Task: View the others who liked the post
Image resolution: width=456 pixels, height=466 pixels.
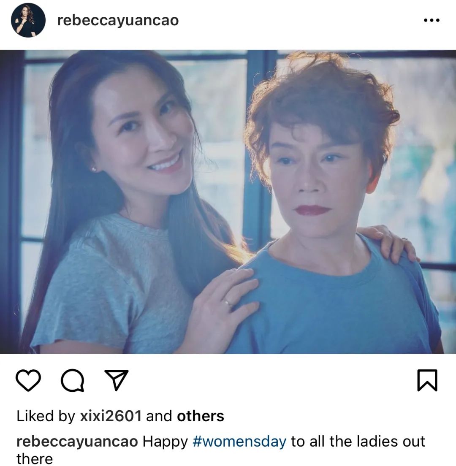Action: (x=201, y=416)
